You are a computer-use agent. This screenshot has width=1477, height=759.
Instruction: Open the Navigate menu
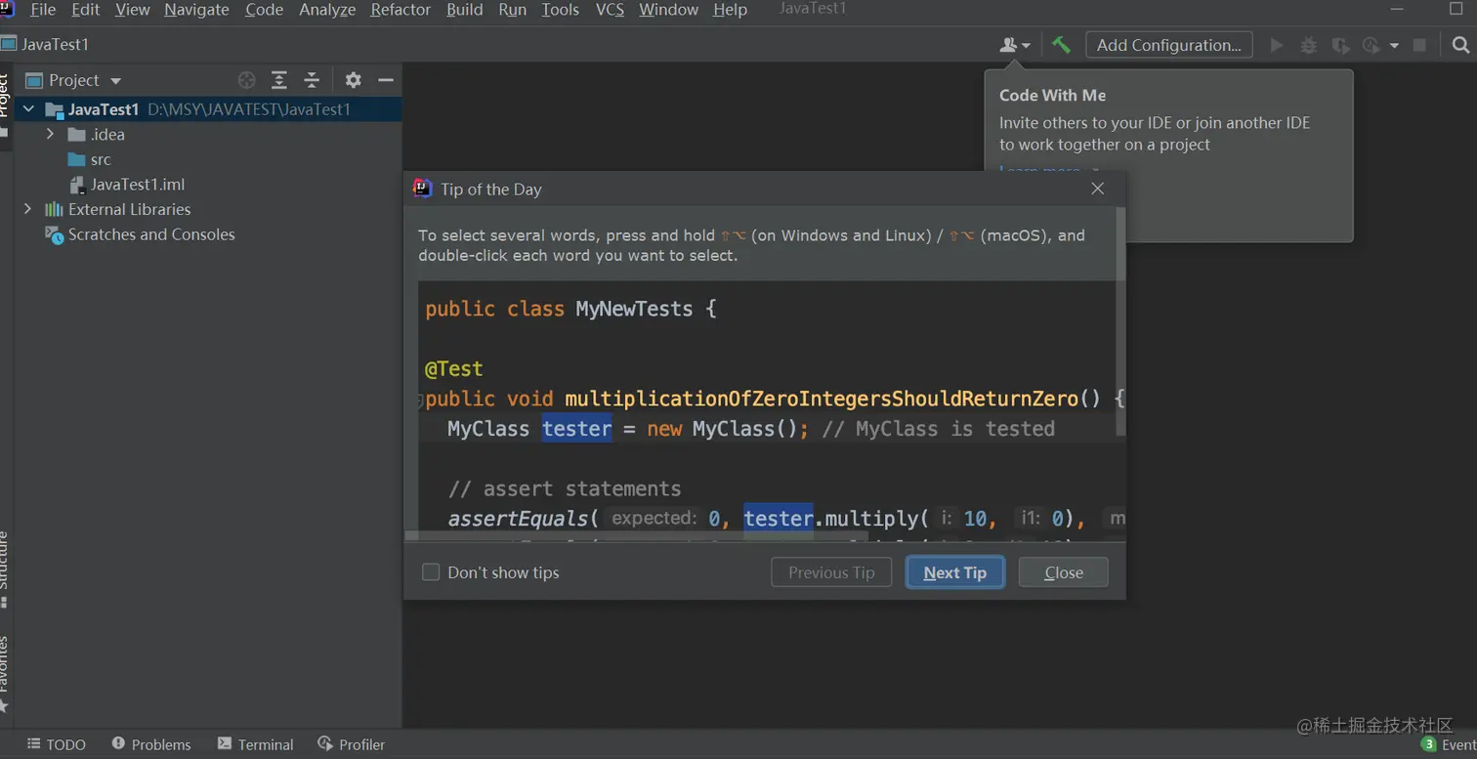[196, 10]
